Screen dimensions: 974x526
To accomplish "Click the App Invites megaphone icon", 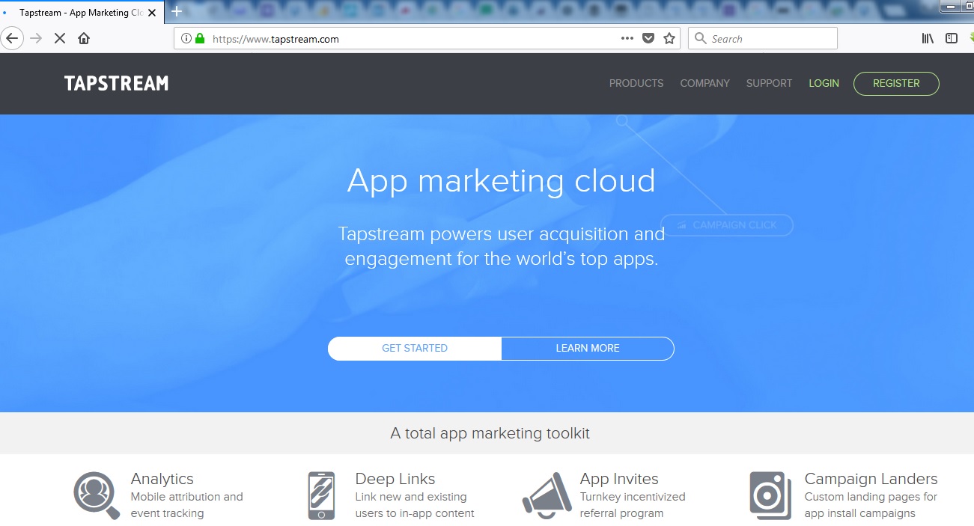I will click(547, 495).
